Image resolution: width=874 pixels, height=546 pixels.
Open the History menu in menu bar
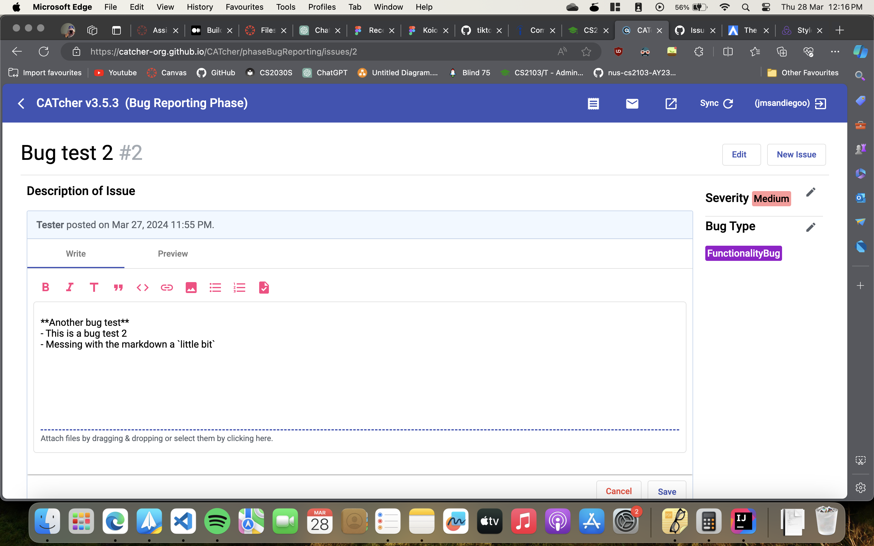coord(200,7)
